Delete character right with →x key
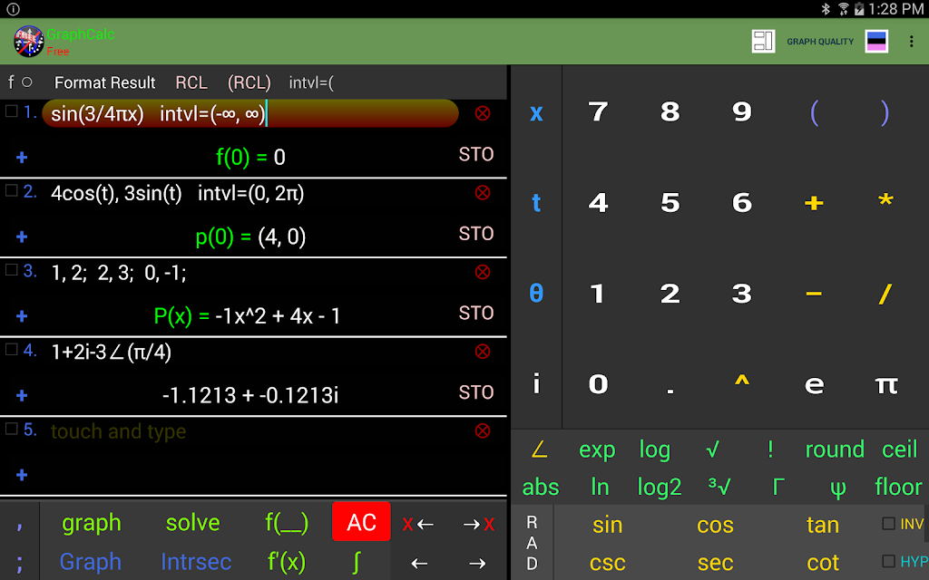Screen dimensions: 929x580 tap(479, 524)
